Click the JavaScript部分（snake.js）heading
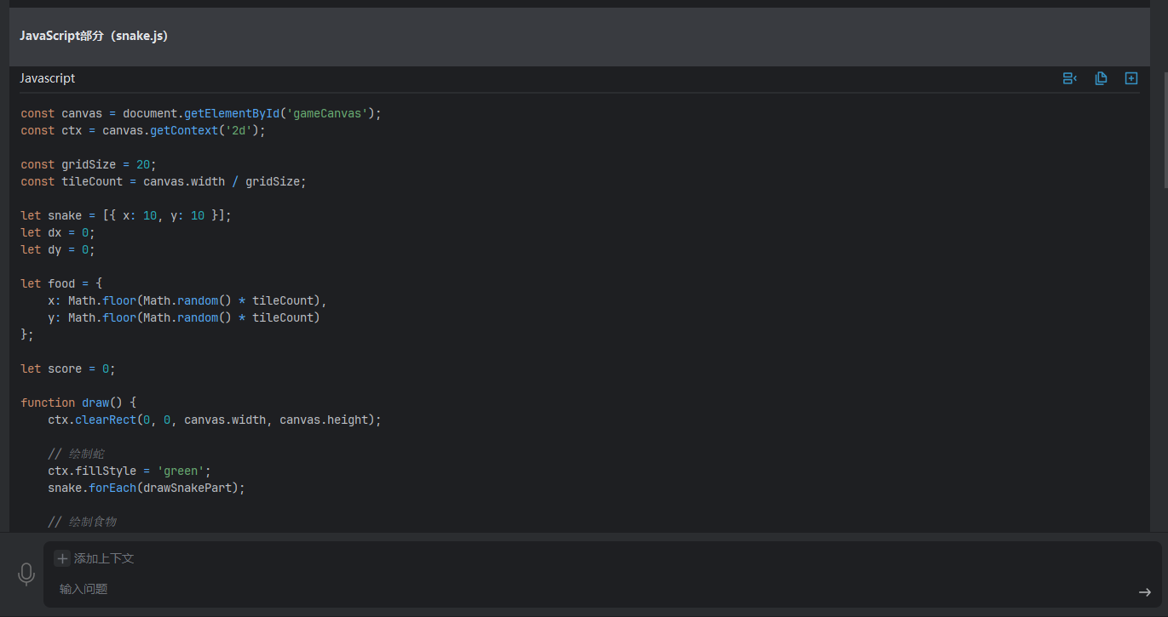This screenshot has height=617, width=1168. 94,36
